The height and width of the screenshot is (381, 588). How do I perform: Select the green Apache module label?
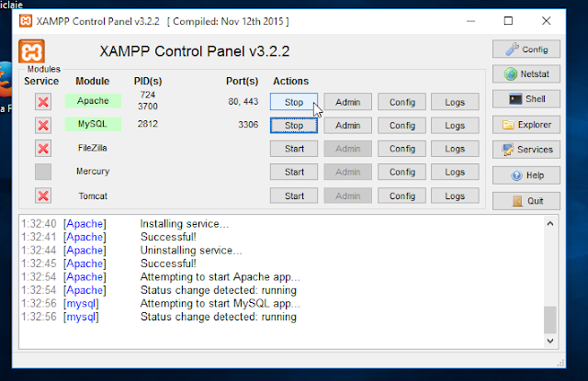point(93,101)
